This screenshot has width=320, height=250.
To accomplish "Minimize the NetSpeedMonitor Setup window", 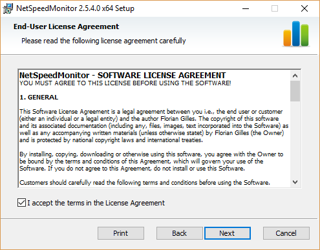I will [246, 8].
